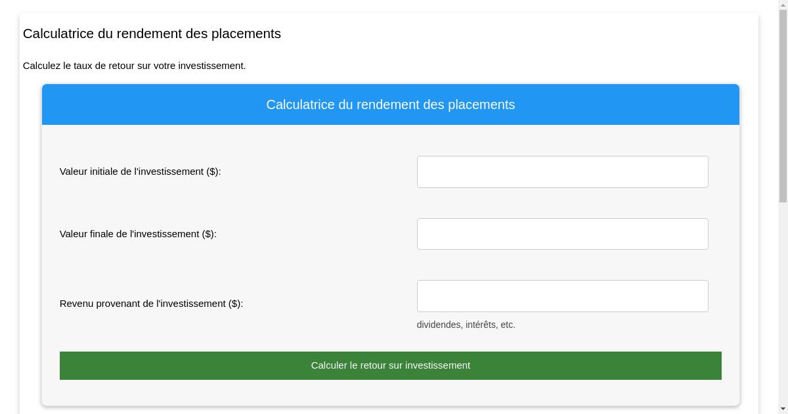Viewport: 788px width, 414px height.
Task: Click the label Valeur initiale de l'investissement
Action: (139, 172)
